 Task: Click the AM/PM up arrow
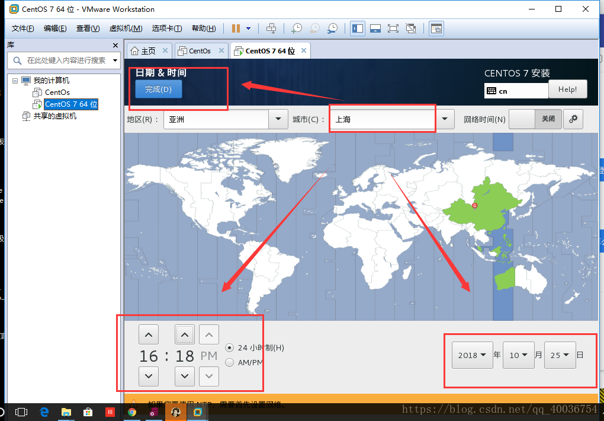(x=209, y=334)
